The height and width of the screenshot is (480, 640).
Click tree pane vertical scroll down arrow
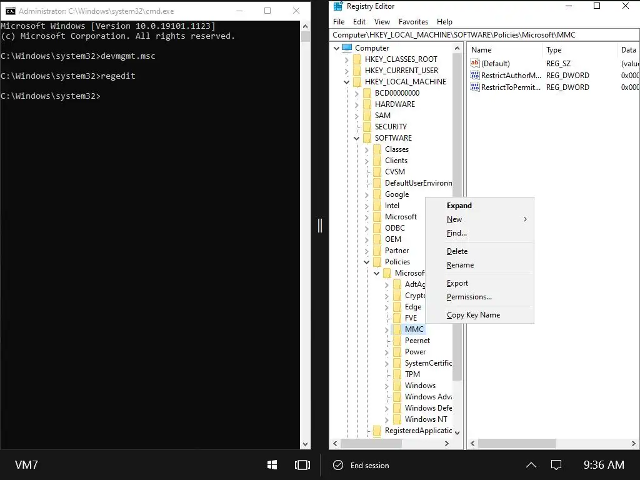(457, 432)
